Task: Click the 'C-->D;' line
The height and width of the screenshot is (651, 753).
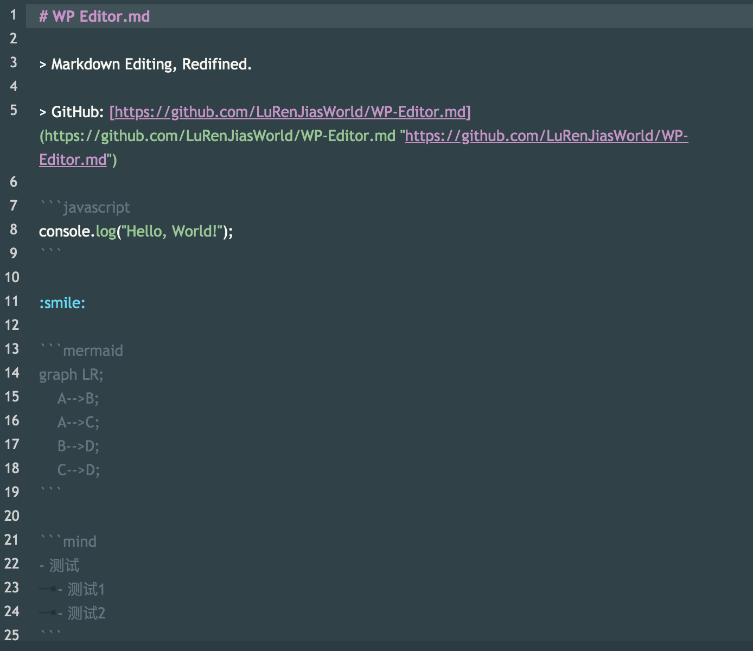Action: [78, 470]
